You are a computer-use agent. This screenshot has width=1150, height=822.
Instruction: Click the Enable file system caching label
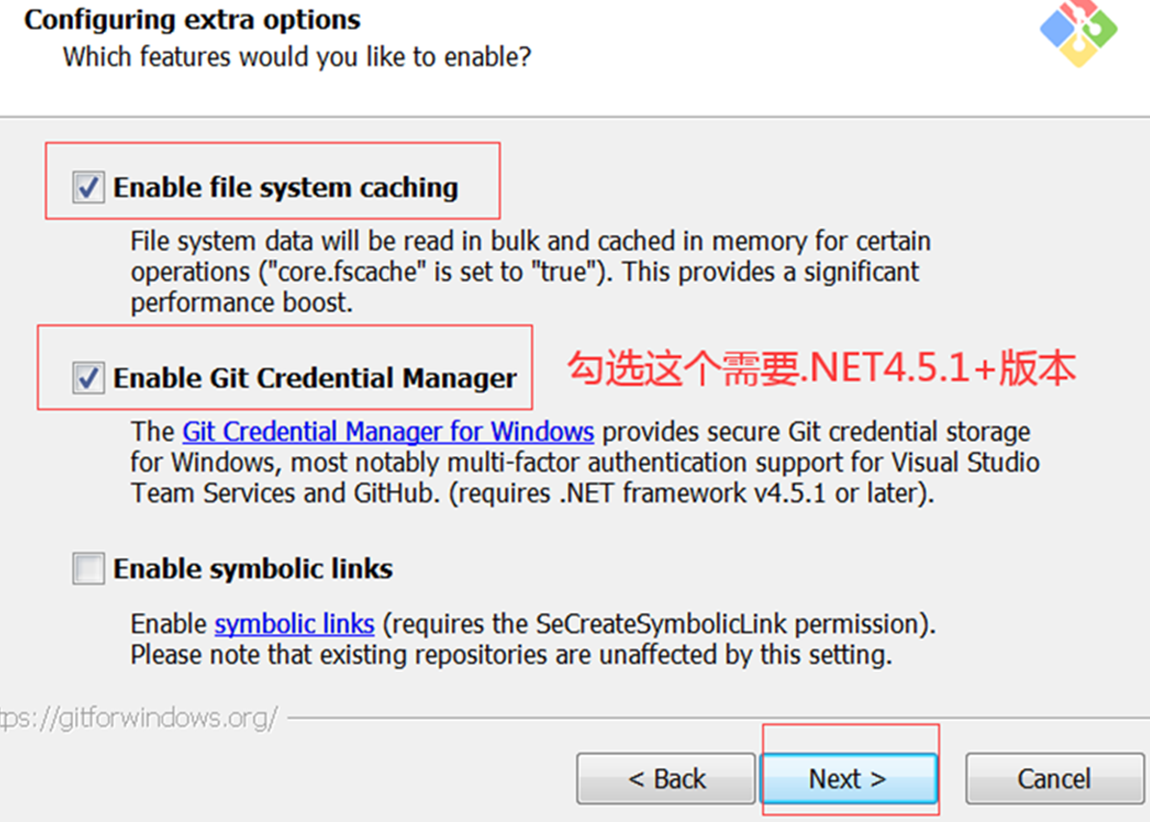286,187
